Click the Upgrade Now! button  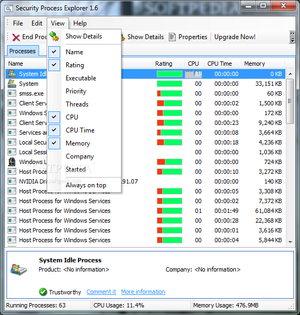tap(235, 37)
